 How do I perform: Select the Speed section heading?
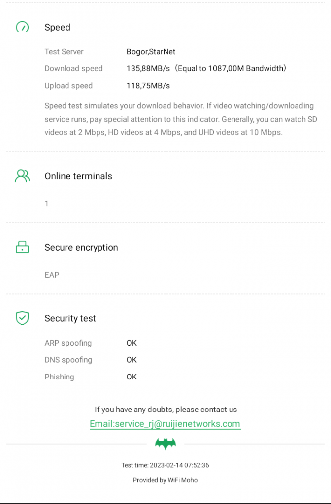point(57,28)
